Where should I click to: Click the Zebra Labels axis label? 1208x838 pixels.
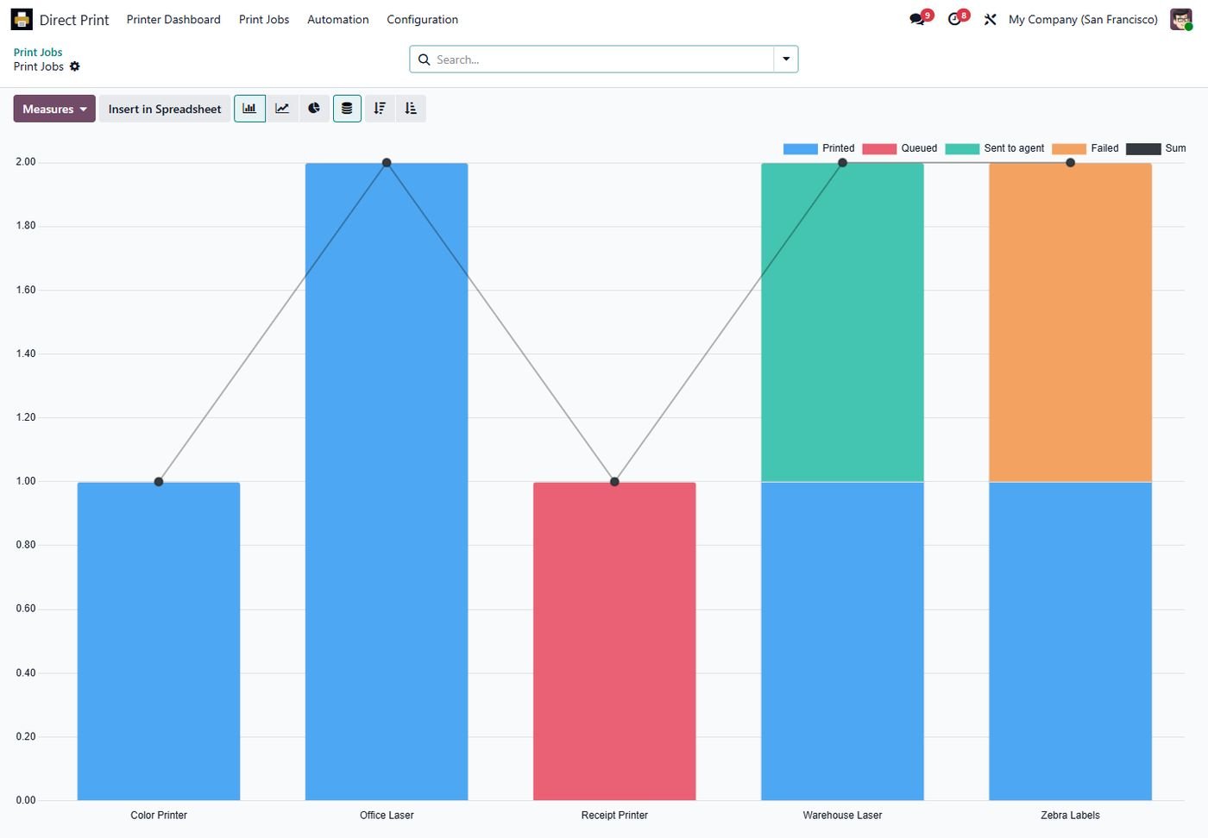pos(1070,815)
